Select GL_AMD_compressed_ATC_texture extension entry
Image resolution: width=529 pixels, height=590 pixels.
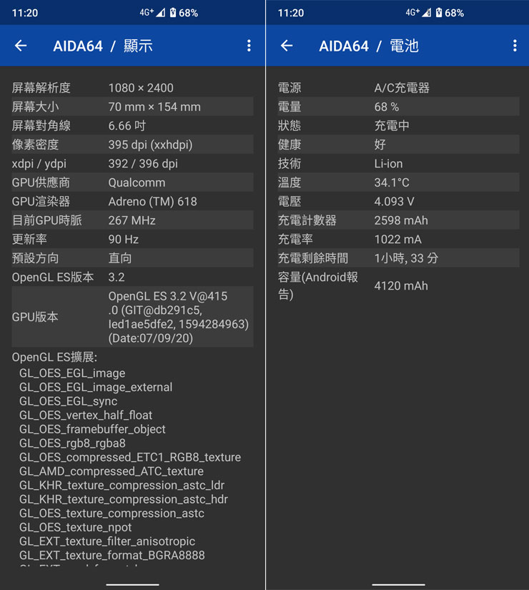(x=112, y=471)
